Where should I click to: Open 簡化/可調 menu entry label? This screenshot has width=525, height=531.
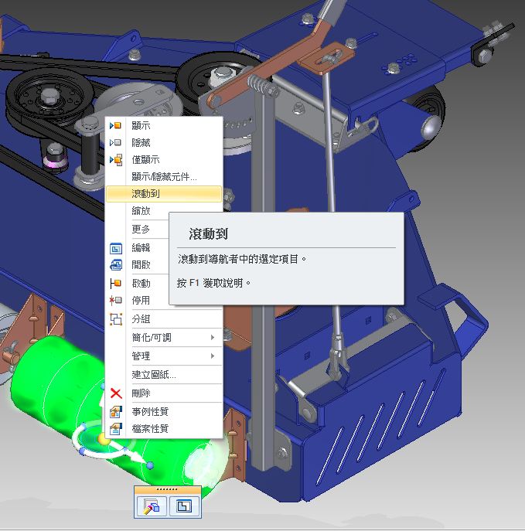(152, 338)
